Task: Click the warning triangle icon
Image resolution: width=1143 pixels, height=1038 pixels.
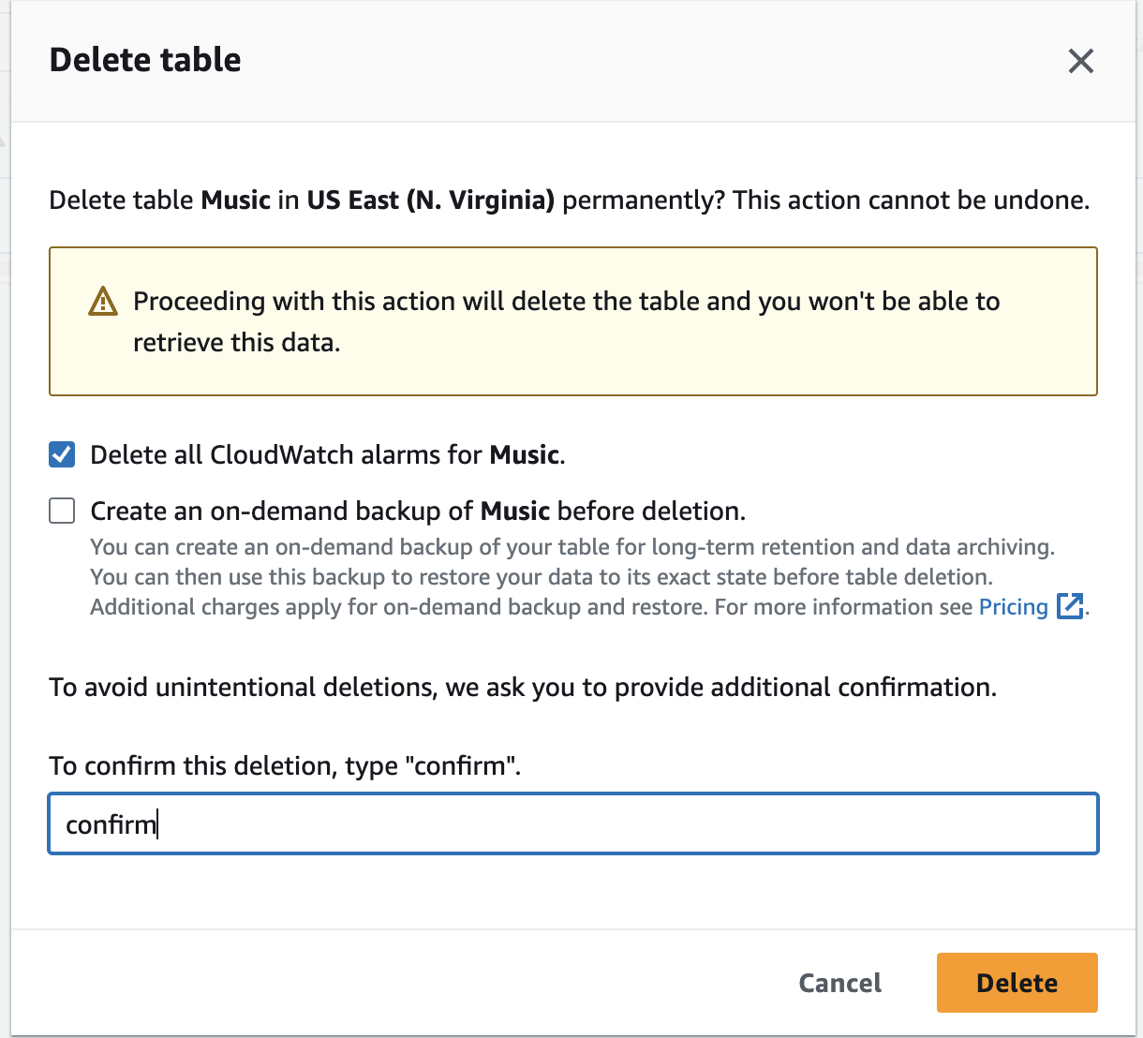Action: point(103,302)
